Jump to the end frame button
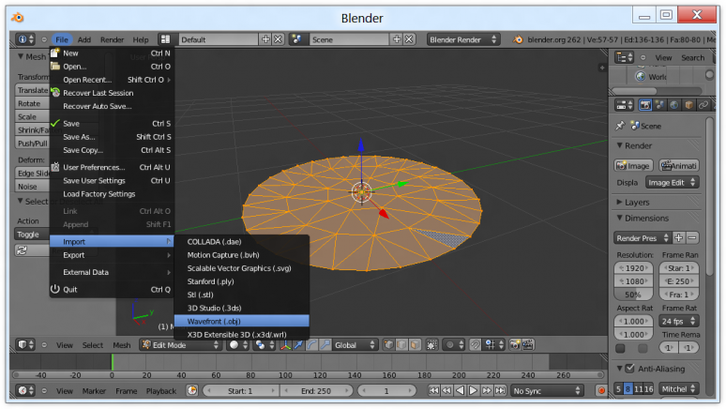Image resolution: width=726 pixels, height=409 pixels. point(500,390)
